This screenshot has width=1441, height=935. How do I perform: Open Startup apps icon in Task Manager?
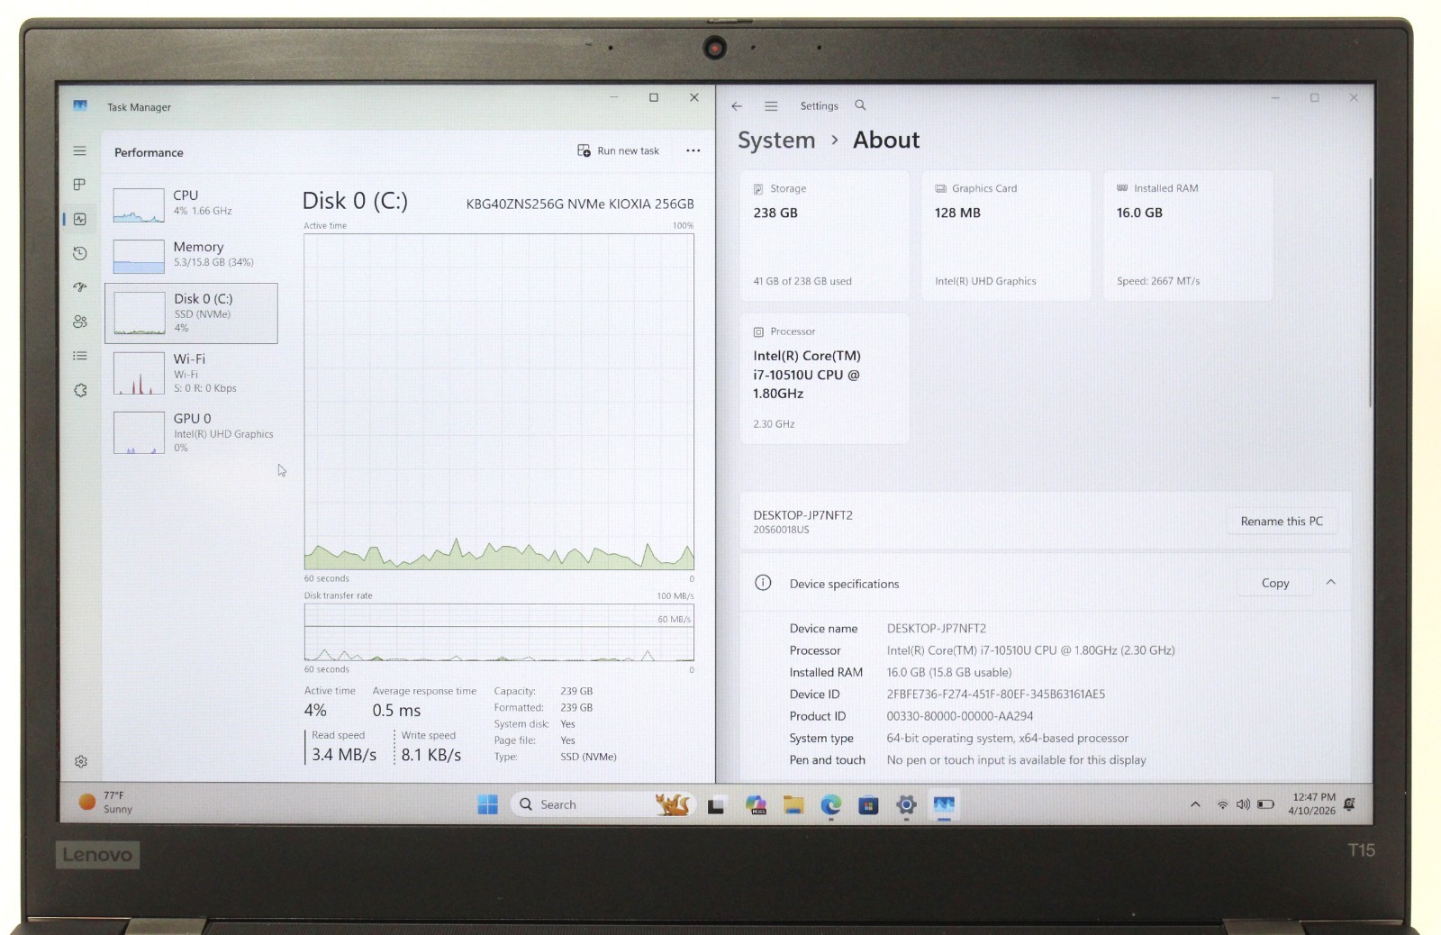80,287
